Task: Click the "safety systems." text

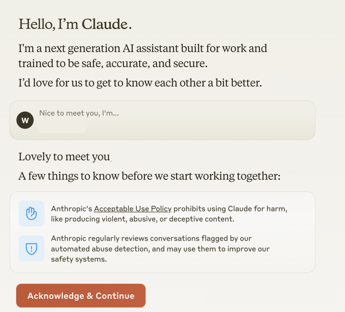Action: [x=79, y=259]
